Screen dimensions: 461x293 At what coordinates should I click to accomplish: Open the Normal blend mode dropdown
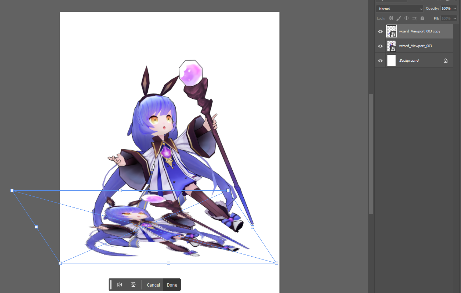(400, 9)
